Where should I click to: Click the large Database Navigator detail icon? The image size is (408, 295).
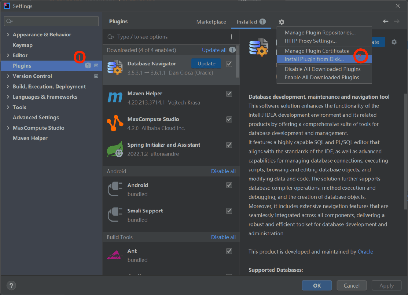[x=259, y=47]
